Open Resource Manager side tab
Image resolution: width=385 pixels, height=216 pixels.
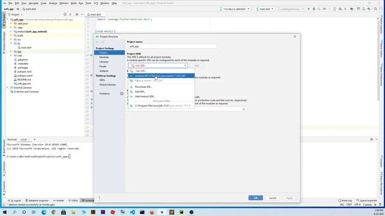tap(4, 42)
